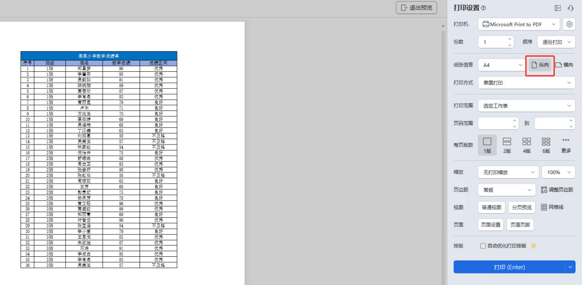Open the 常规 margins dropdown

point(507,190)
